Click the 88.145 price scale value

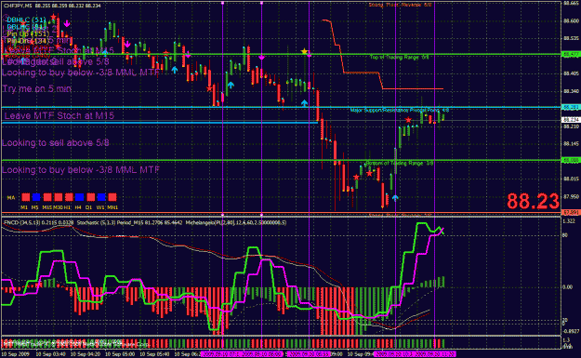[x=571, y=144]
